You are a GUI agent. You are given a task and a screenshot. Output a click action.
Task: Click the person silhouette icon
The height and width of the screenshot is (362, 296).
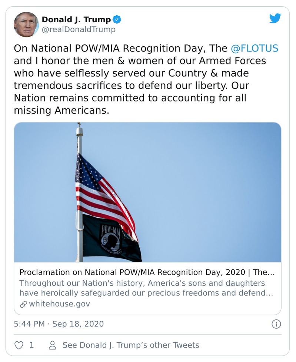[x=53, y=345]
